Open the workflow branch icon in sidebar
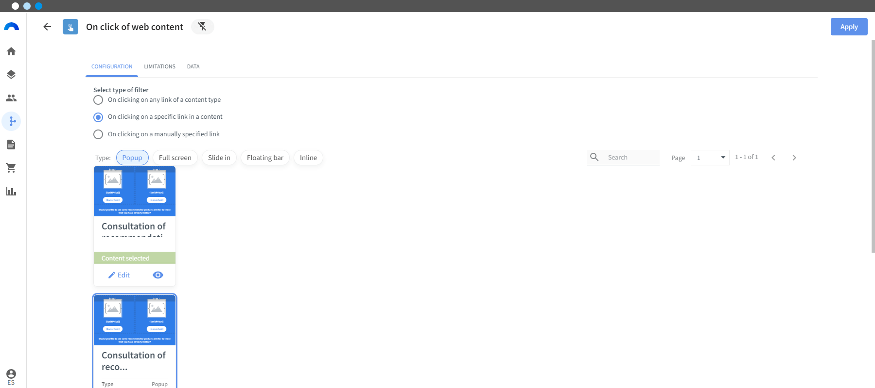Screen dimensions: 875x388 (x=11, y=121)
